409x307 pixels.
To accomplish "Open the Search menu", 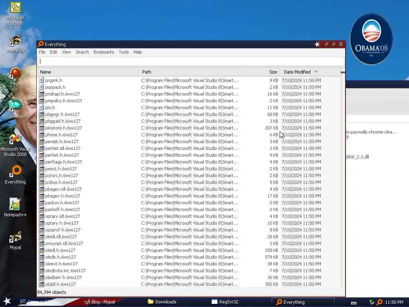I will point(82,52).
